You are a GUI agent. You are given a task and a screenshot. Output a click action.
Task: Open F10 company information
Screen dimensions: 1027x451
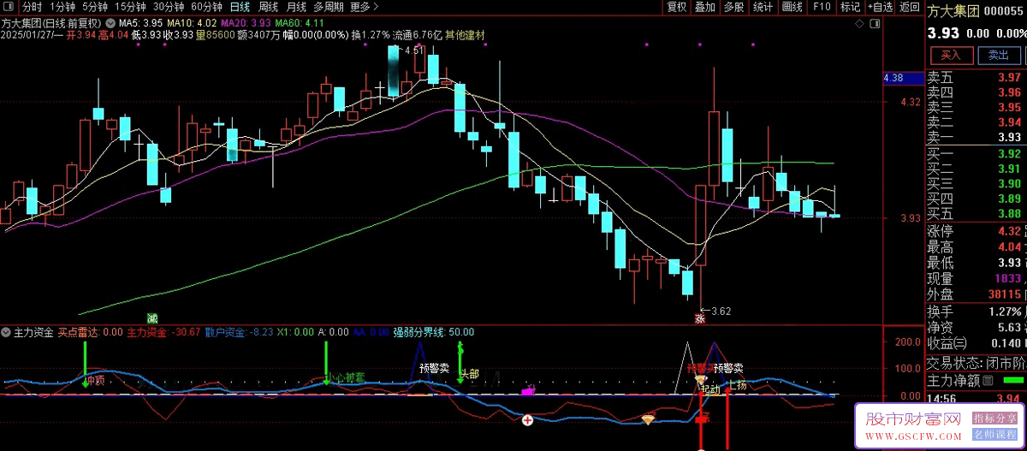pos(821,6)
